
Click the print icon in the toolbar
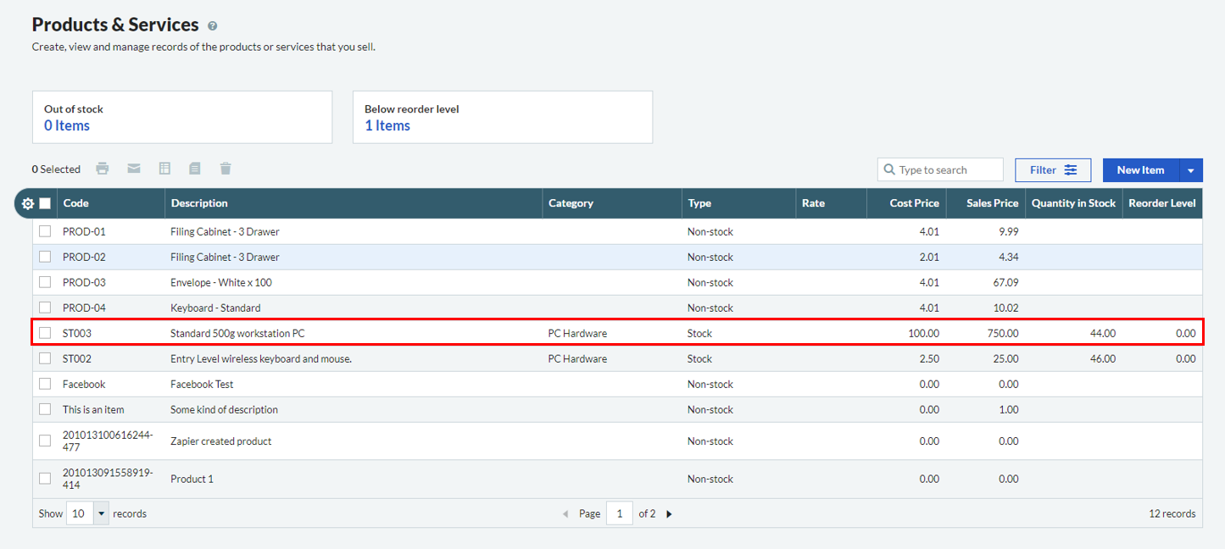(x=103, y=169)
